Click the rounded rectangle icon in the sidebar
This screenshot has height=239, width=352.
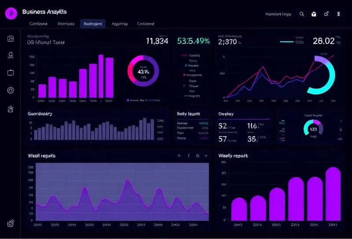[11, 73]
